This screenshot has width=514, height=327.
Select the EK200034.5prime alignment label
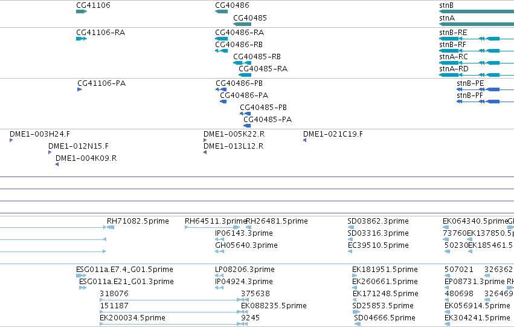pyautogui.click(x=132, y=317)
